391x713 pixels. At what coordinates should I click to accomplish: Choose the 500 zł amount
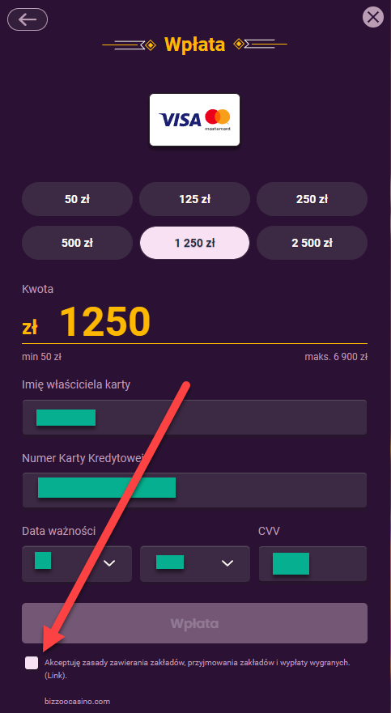click(77, 243)
